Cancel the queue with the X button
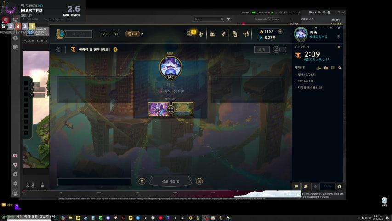Viewport: 392px width, 221px height. point(142,181)
